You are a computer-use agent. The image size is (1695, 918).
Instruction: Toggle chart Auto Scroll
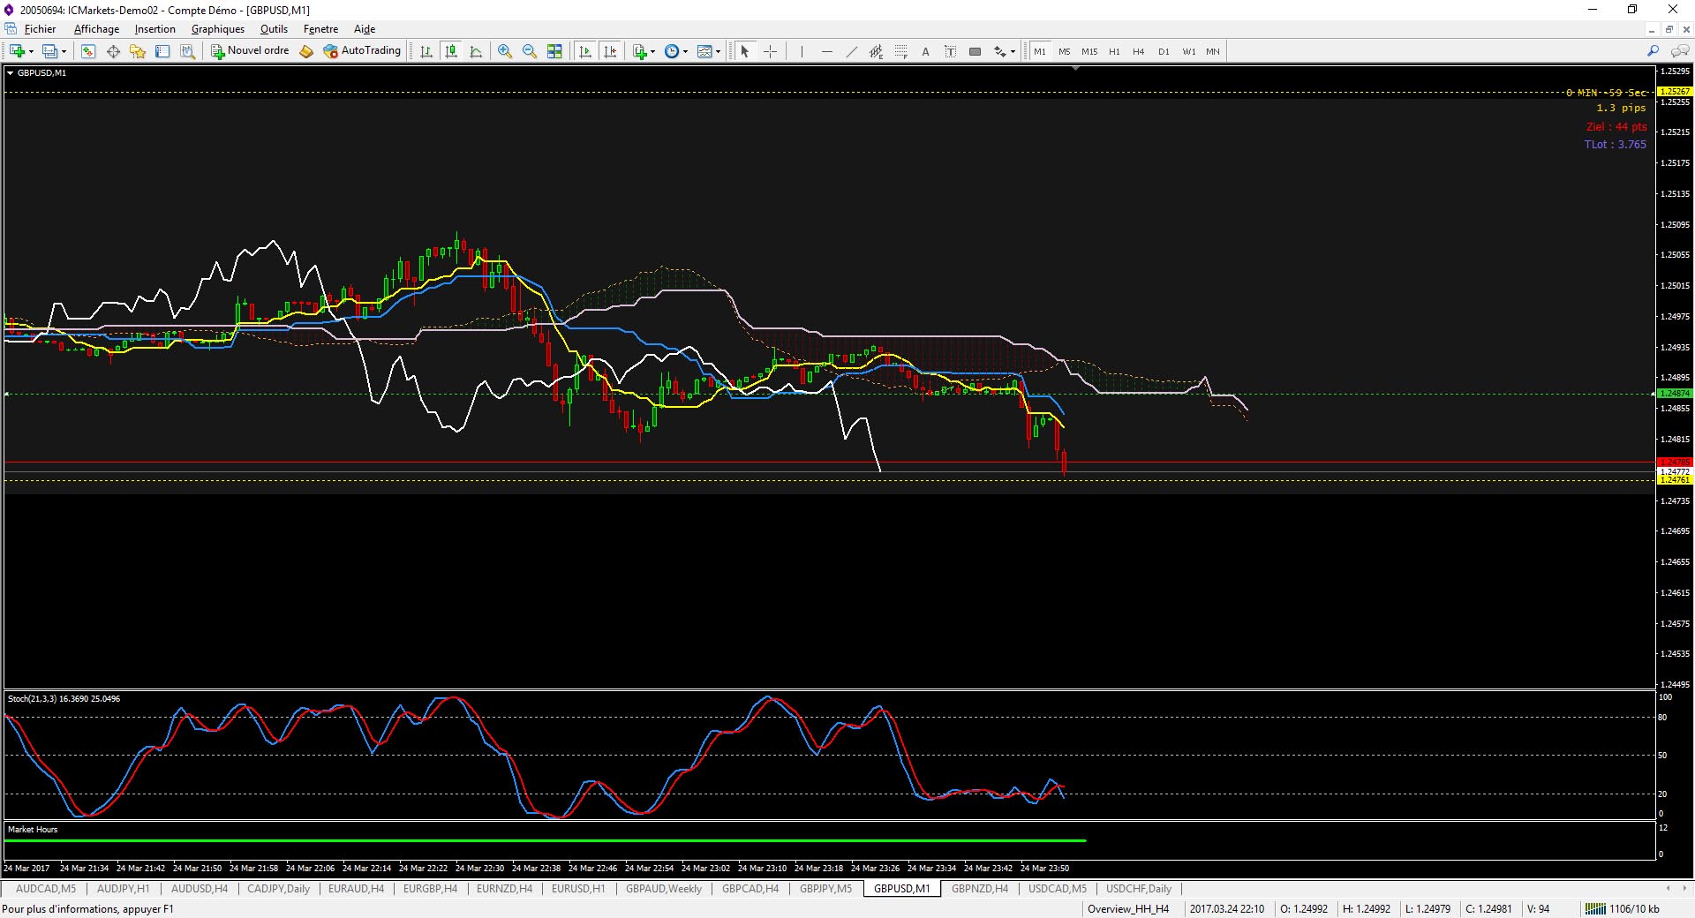[585, 51]
